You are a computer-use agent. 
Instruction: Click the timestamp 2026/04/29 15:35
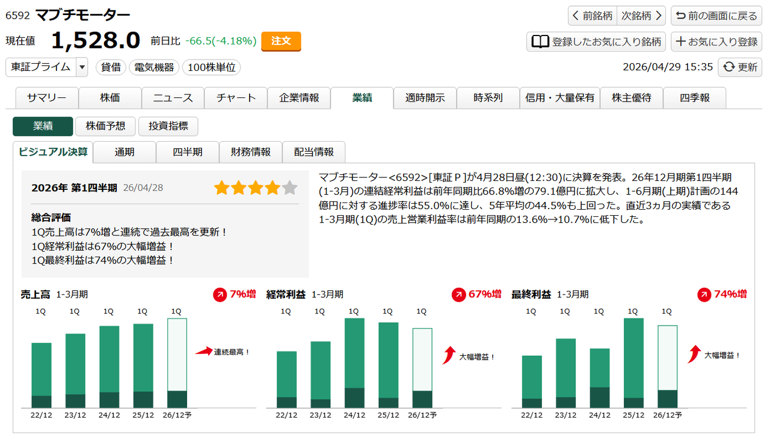668,67
